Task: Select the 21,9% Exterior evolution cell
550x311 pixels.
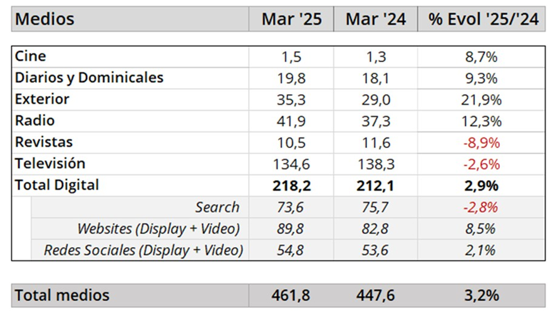Action: tap(481, 100)
